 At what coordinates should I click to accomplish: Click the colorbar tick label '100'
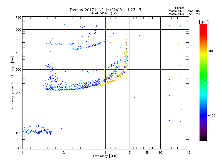pyautogui.click(x=210, y=51)
